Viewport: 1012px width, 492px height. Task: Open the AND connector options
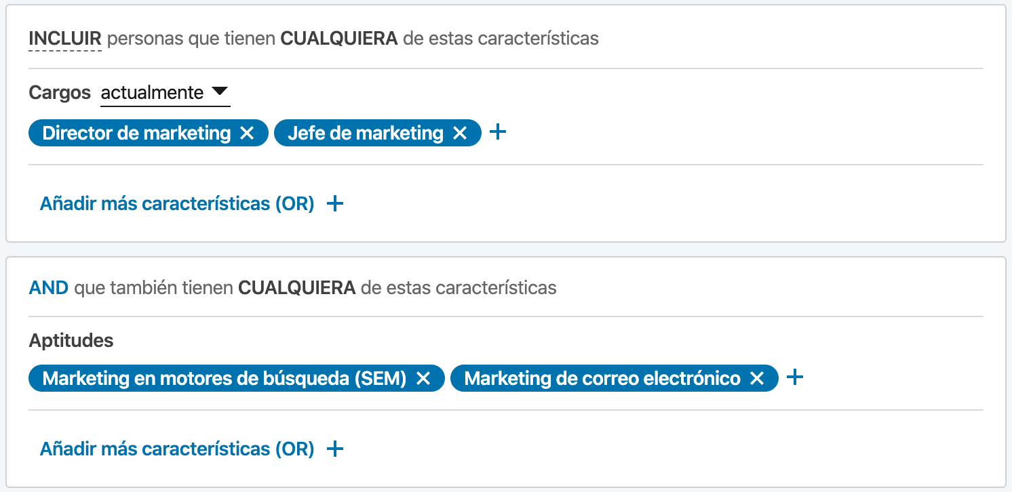[x=47, y=287]
